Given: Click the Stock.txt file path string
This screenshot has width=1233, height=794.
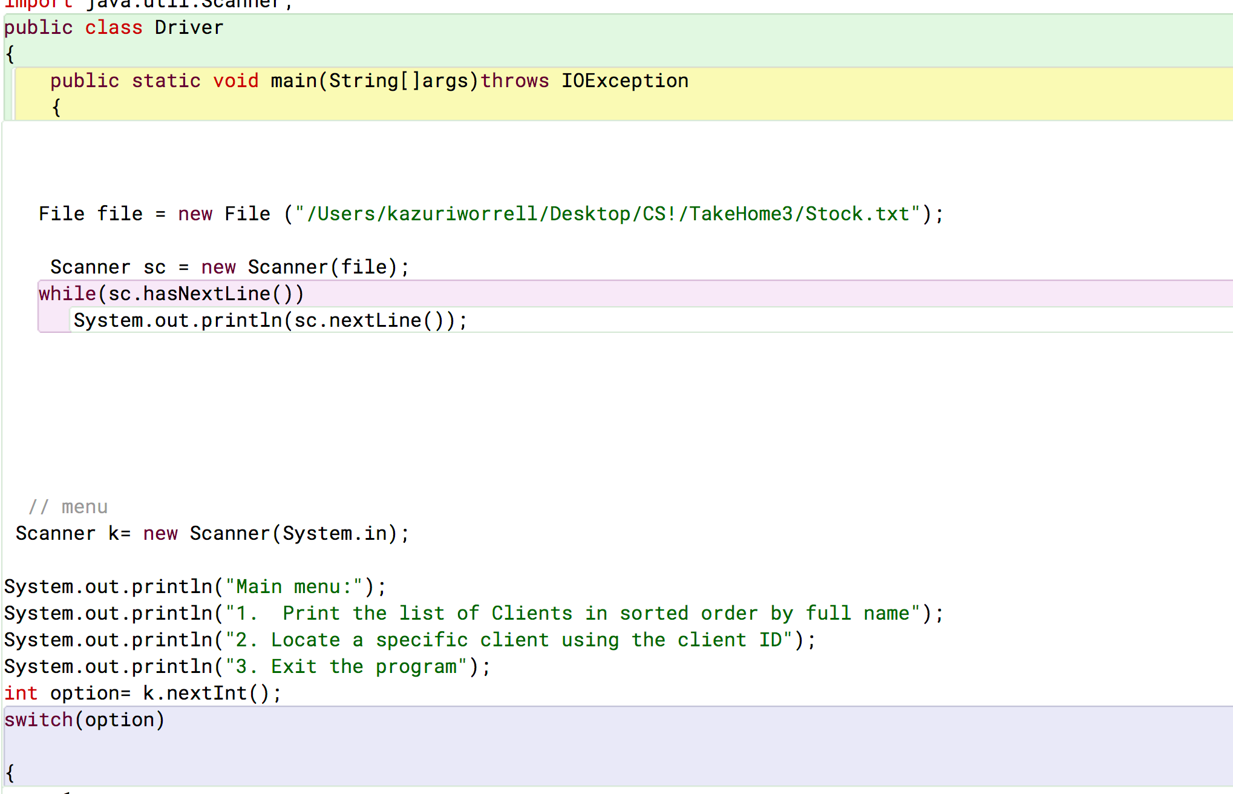Looking at the screenshot, I should pyautogui.click(x=608, y=214).
